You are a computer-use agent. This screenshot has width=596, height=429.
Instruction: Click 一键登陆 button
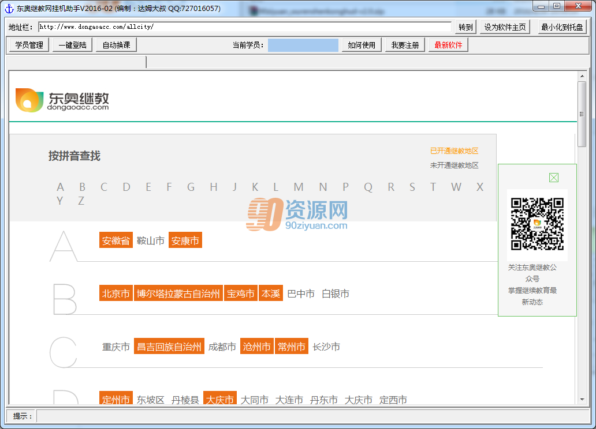(73, 45)
